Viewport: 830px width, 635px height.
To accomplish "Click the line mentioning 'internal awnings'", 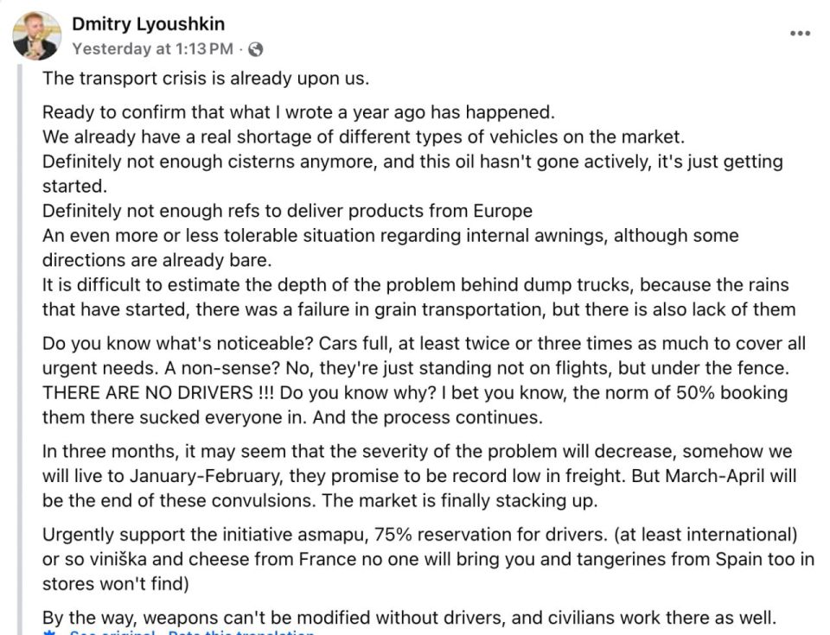I will coord(390,236).
